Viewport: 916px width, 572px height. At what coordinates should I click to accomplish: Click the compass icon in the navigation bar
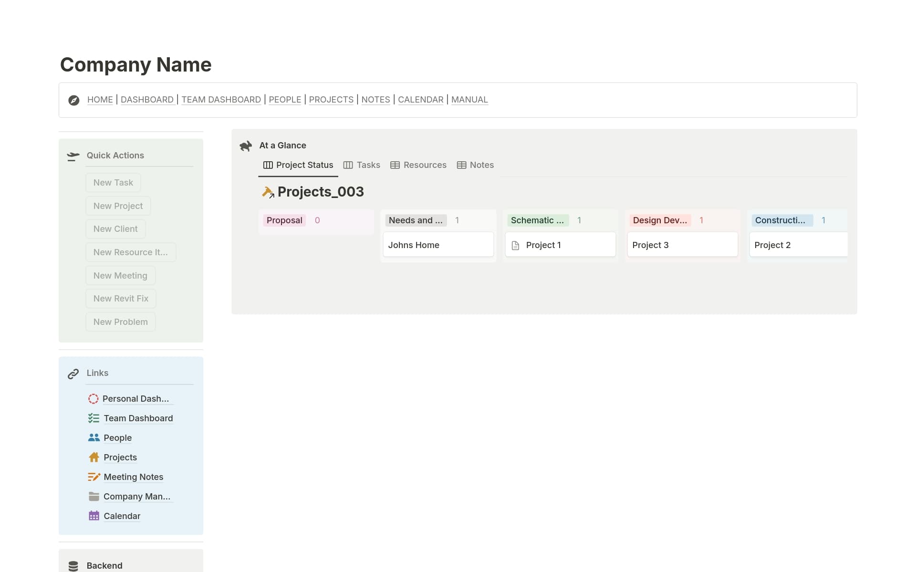pyautogui.click(x=74, y=100)
